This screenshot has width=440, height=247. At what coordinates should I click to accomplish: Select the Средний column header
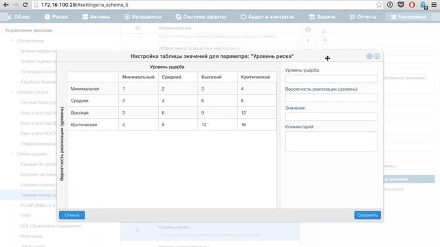tap(178, 77)
